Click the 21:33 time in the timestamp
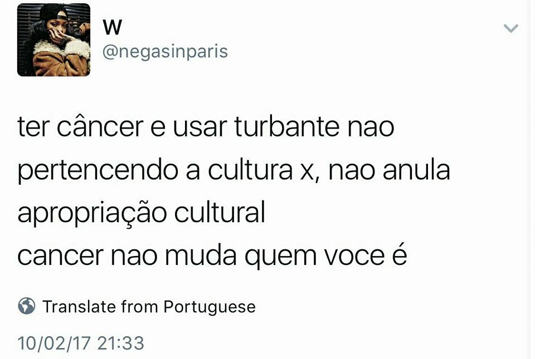Viewport: 535px width, 359px height. pos(121,343)
